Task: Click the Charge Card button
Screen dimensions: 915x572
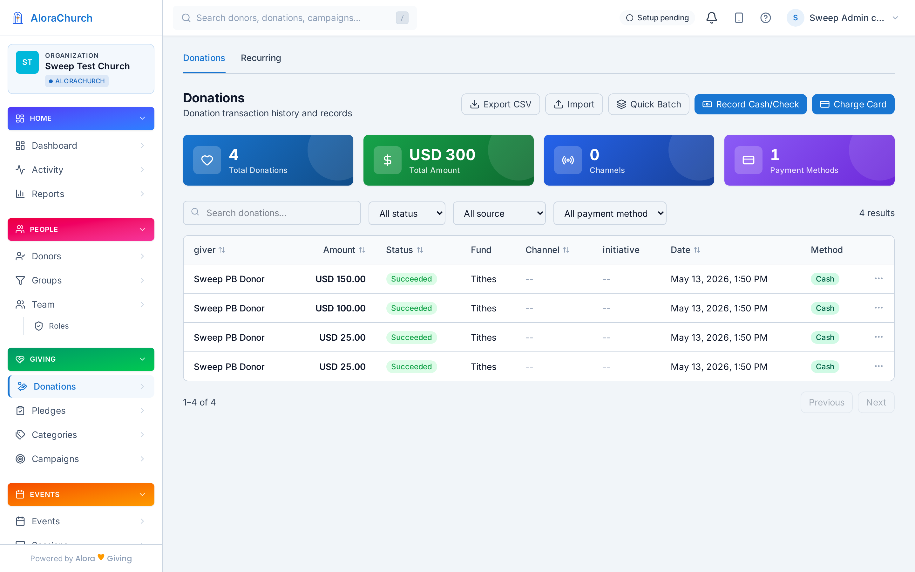Action: click(853, 105)
